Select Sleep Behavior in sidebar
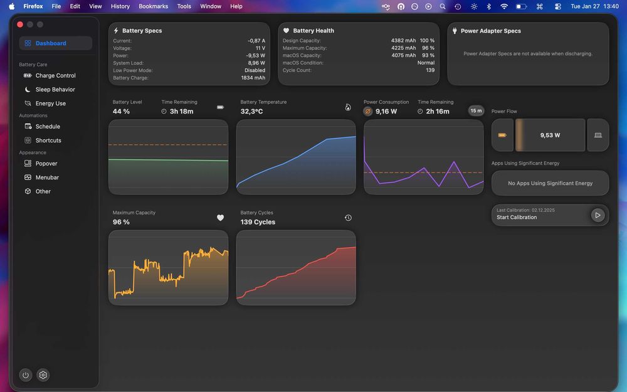Image resolution: width=627 pixels, height=392 pixels. (x=56, y=90)
